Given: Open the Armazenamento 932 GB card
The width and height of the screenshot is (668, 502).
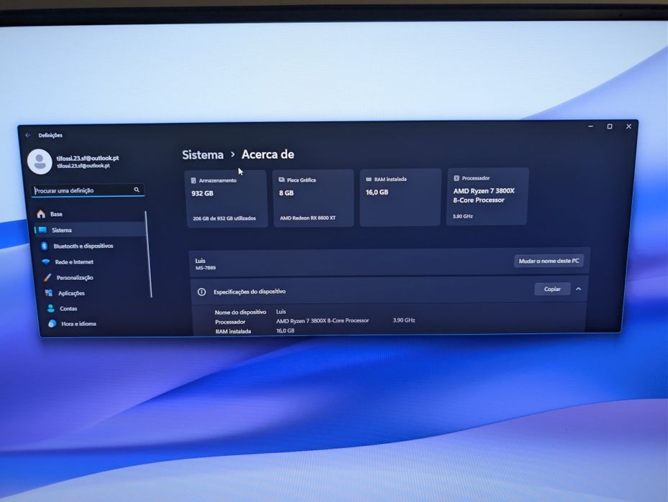Looking at the screenshot, I should tap(227, 199).
